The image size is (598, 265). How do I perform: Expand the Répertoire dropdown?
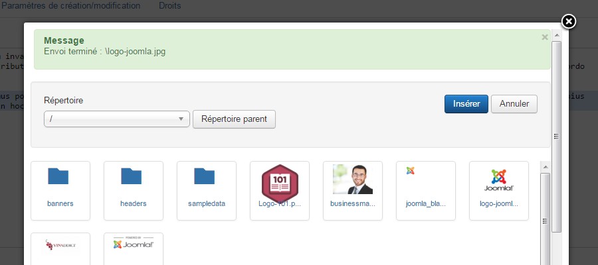tap(117, 119)
